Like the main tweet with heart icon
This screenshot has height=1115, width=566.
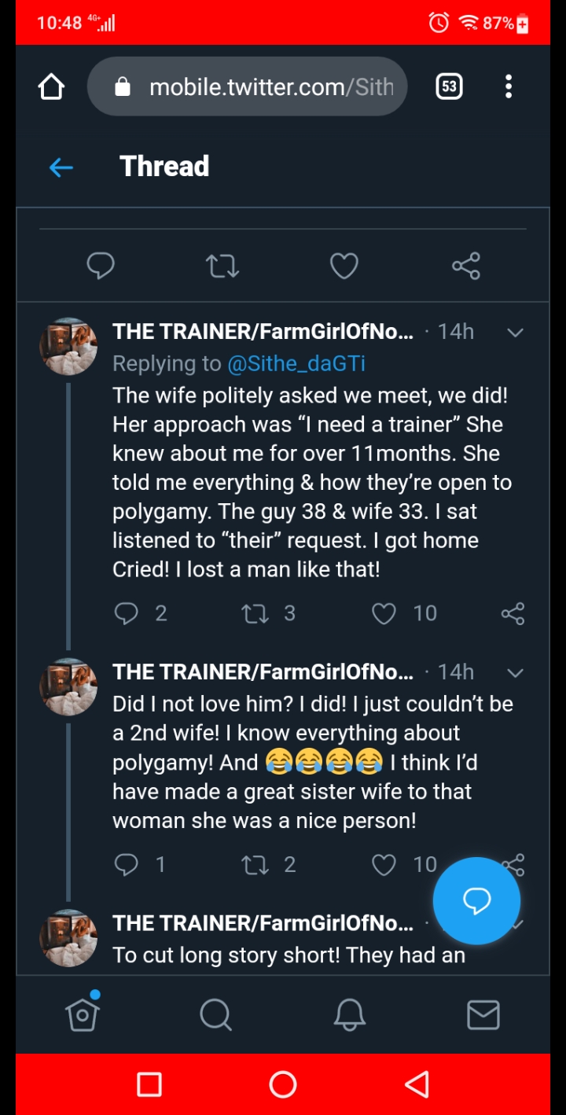pos(344,266)
